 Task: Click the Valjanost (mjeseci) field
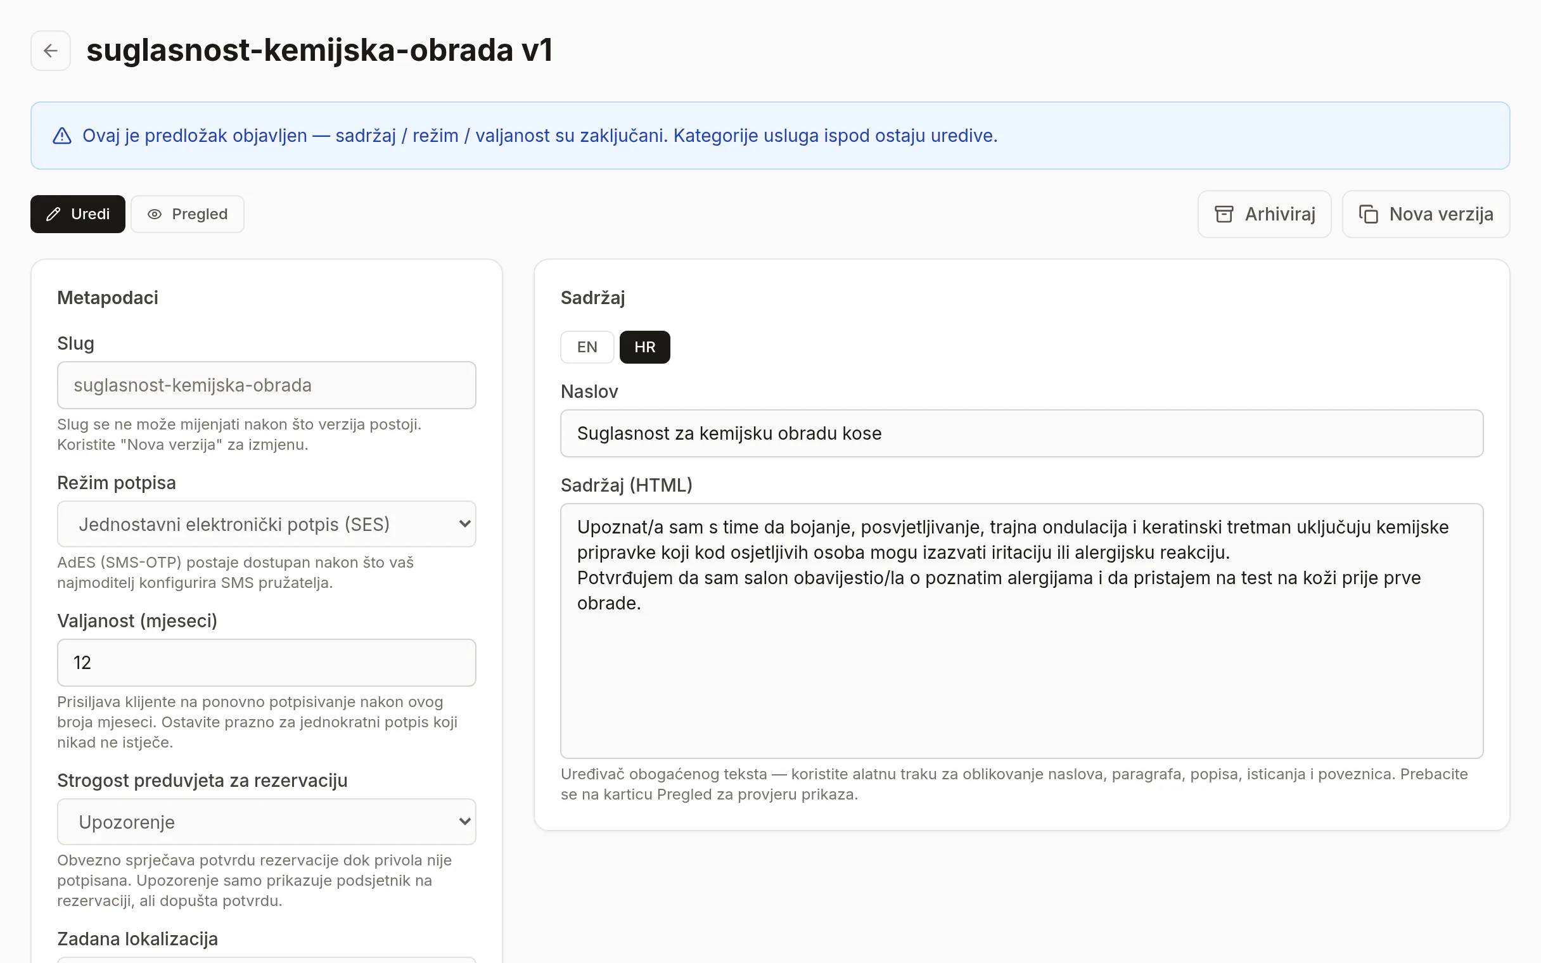coord(267,663)
